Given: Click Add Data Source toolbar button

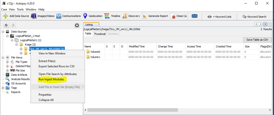Looking at the screenshot, I should pyautogui.click(x=16, y=16).
